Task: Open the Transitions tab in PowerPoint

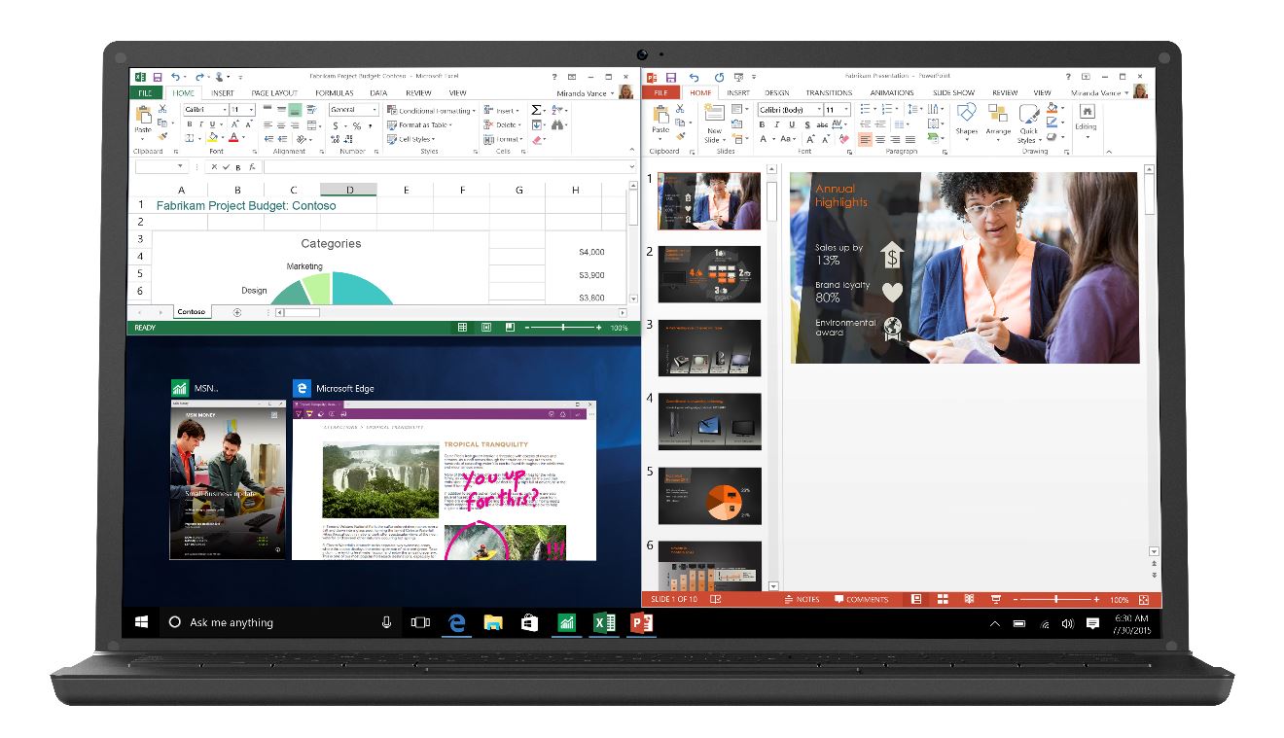Action: click(x=828, y=93)
